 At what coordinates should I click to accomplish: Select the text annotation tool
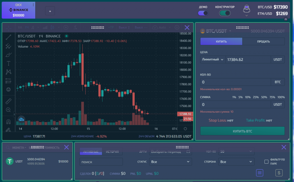click(x=8, y=63)
